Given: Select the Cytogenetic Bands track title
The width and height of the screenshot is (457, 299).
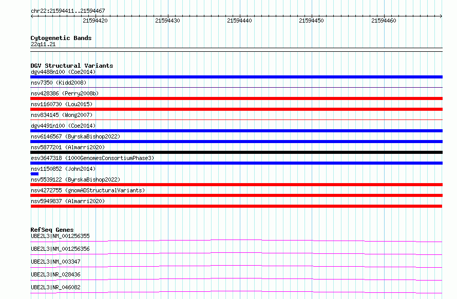Looking at the screenshot, I should [x=61, y=38].
